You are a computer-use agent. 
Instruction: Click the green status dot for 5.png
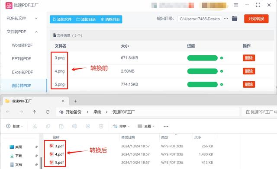(x=222, y=85)
